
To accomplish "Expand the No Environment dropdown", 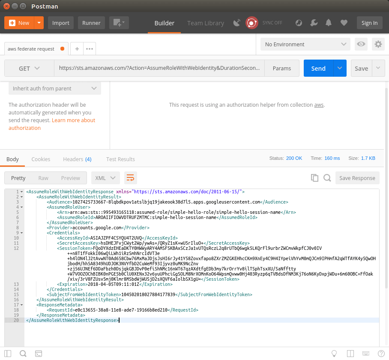I will 305,44.
